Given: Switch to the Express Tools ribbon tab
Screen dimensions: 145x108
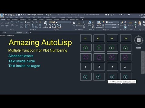Looking at the screenshot, I should click(x=64, y=19).
